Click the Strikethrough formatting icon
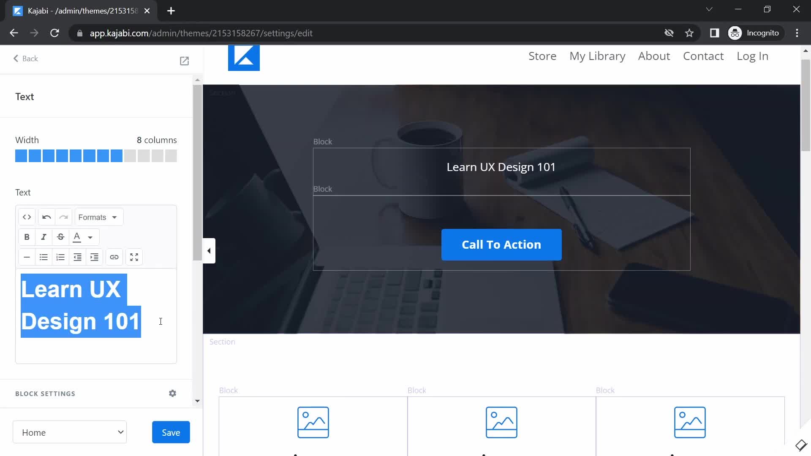The width and height of the screenshot is (811, 456). coord(60,236)
